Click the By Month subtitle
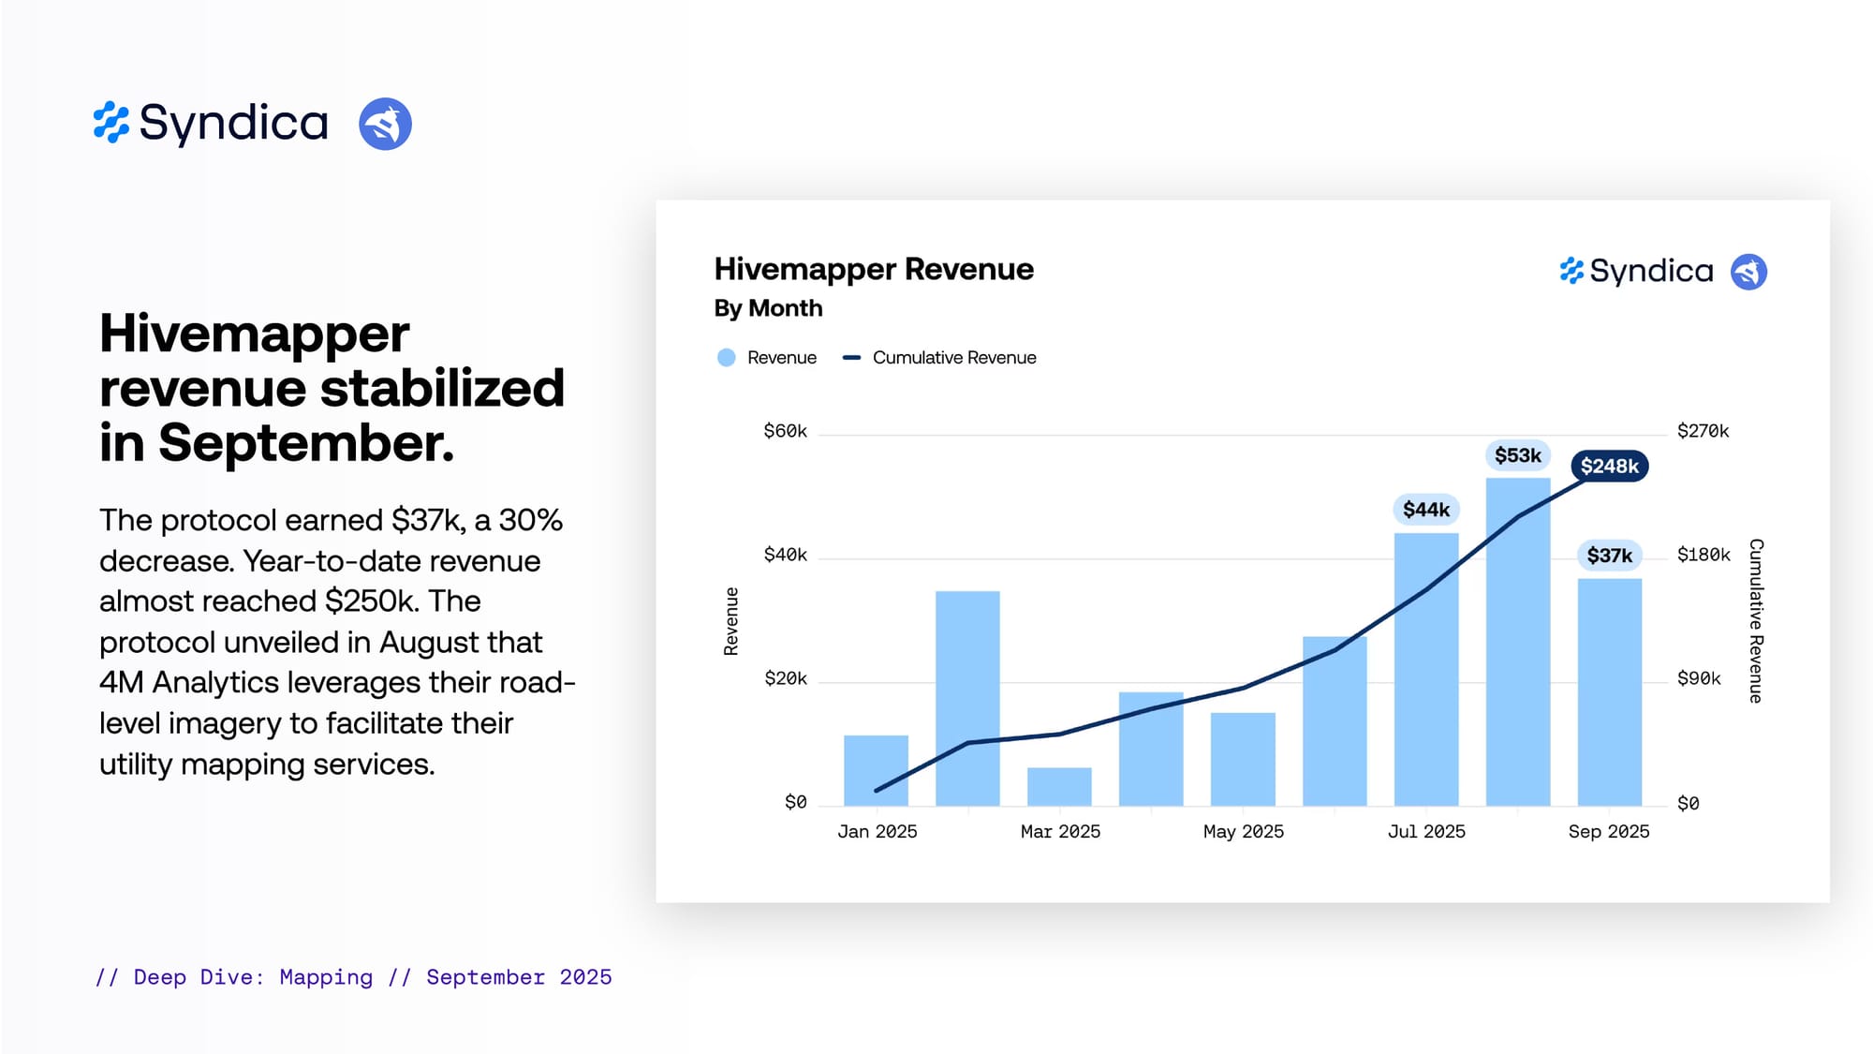 click(x=768, y=308)
